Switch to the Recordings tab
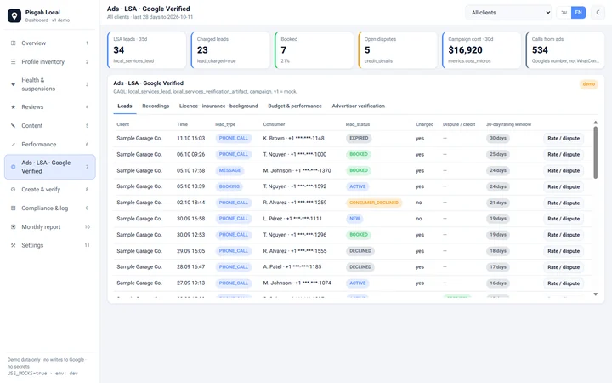Image resolution: width=612 pixels, height=383 pixels. [156, 106]
